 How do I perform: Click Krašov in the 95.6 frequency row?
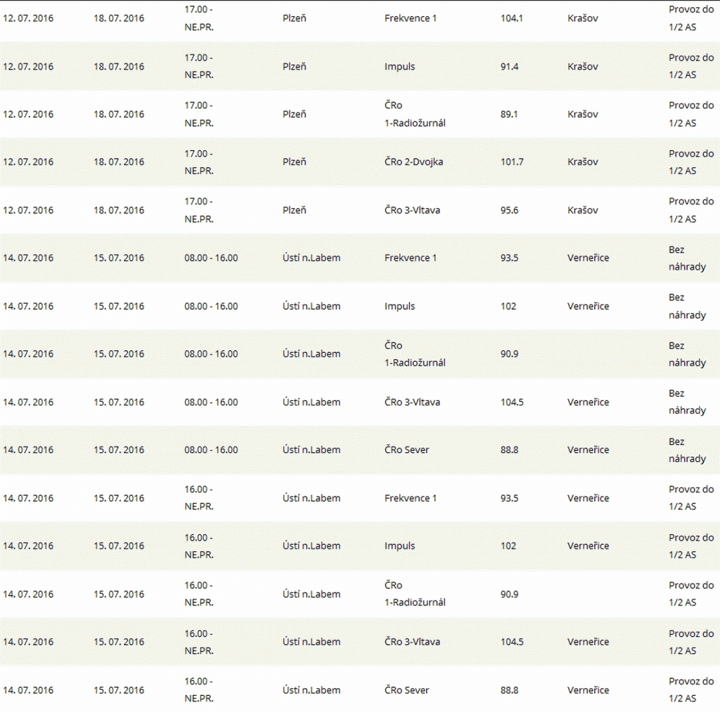(582, 210)
